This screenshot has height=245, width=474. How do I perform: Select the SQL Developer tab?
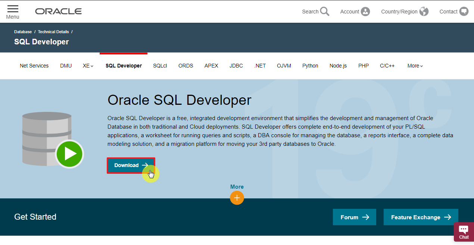tap(124, 66)
